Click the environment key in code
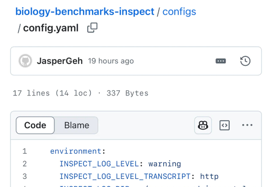Viewport: 272px width, 187px height. click(76, 151)
